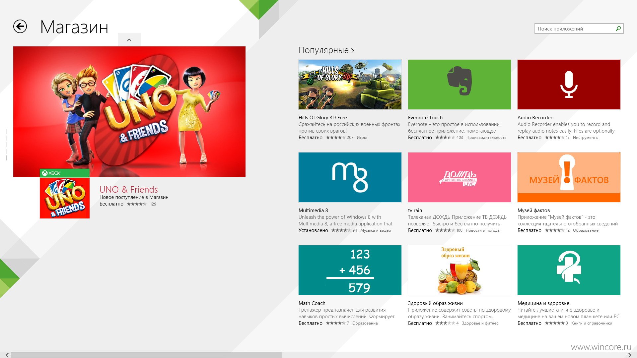The width and height of the screenshot is (637, 358).
Task: Click the star rating of Evernote Touch
Action: 445,137
